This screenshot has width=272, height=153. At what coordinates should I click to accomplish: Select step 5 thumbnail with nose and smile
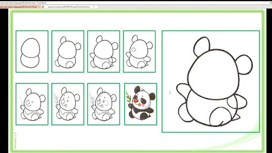click(x=32, y=104)
